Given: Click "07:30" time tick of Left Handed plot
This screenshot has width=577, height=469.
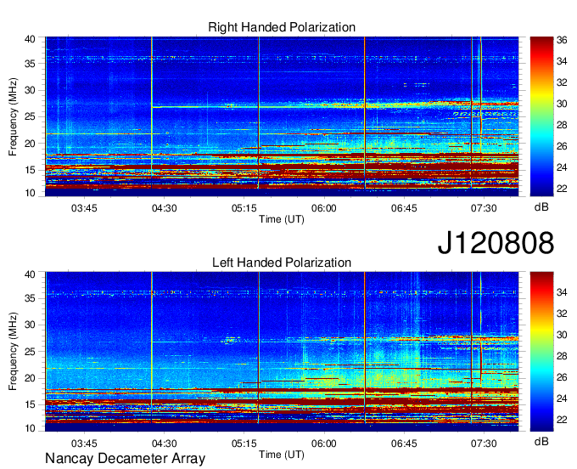Looking at the screenshot, I should pyautogui.click(x=484, y=444).
